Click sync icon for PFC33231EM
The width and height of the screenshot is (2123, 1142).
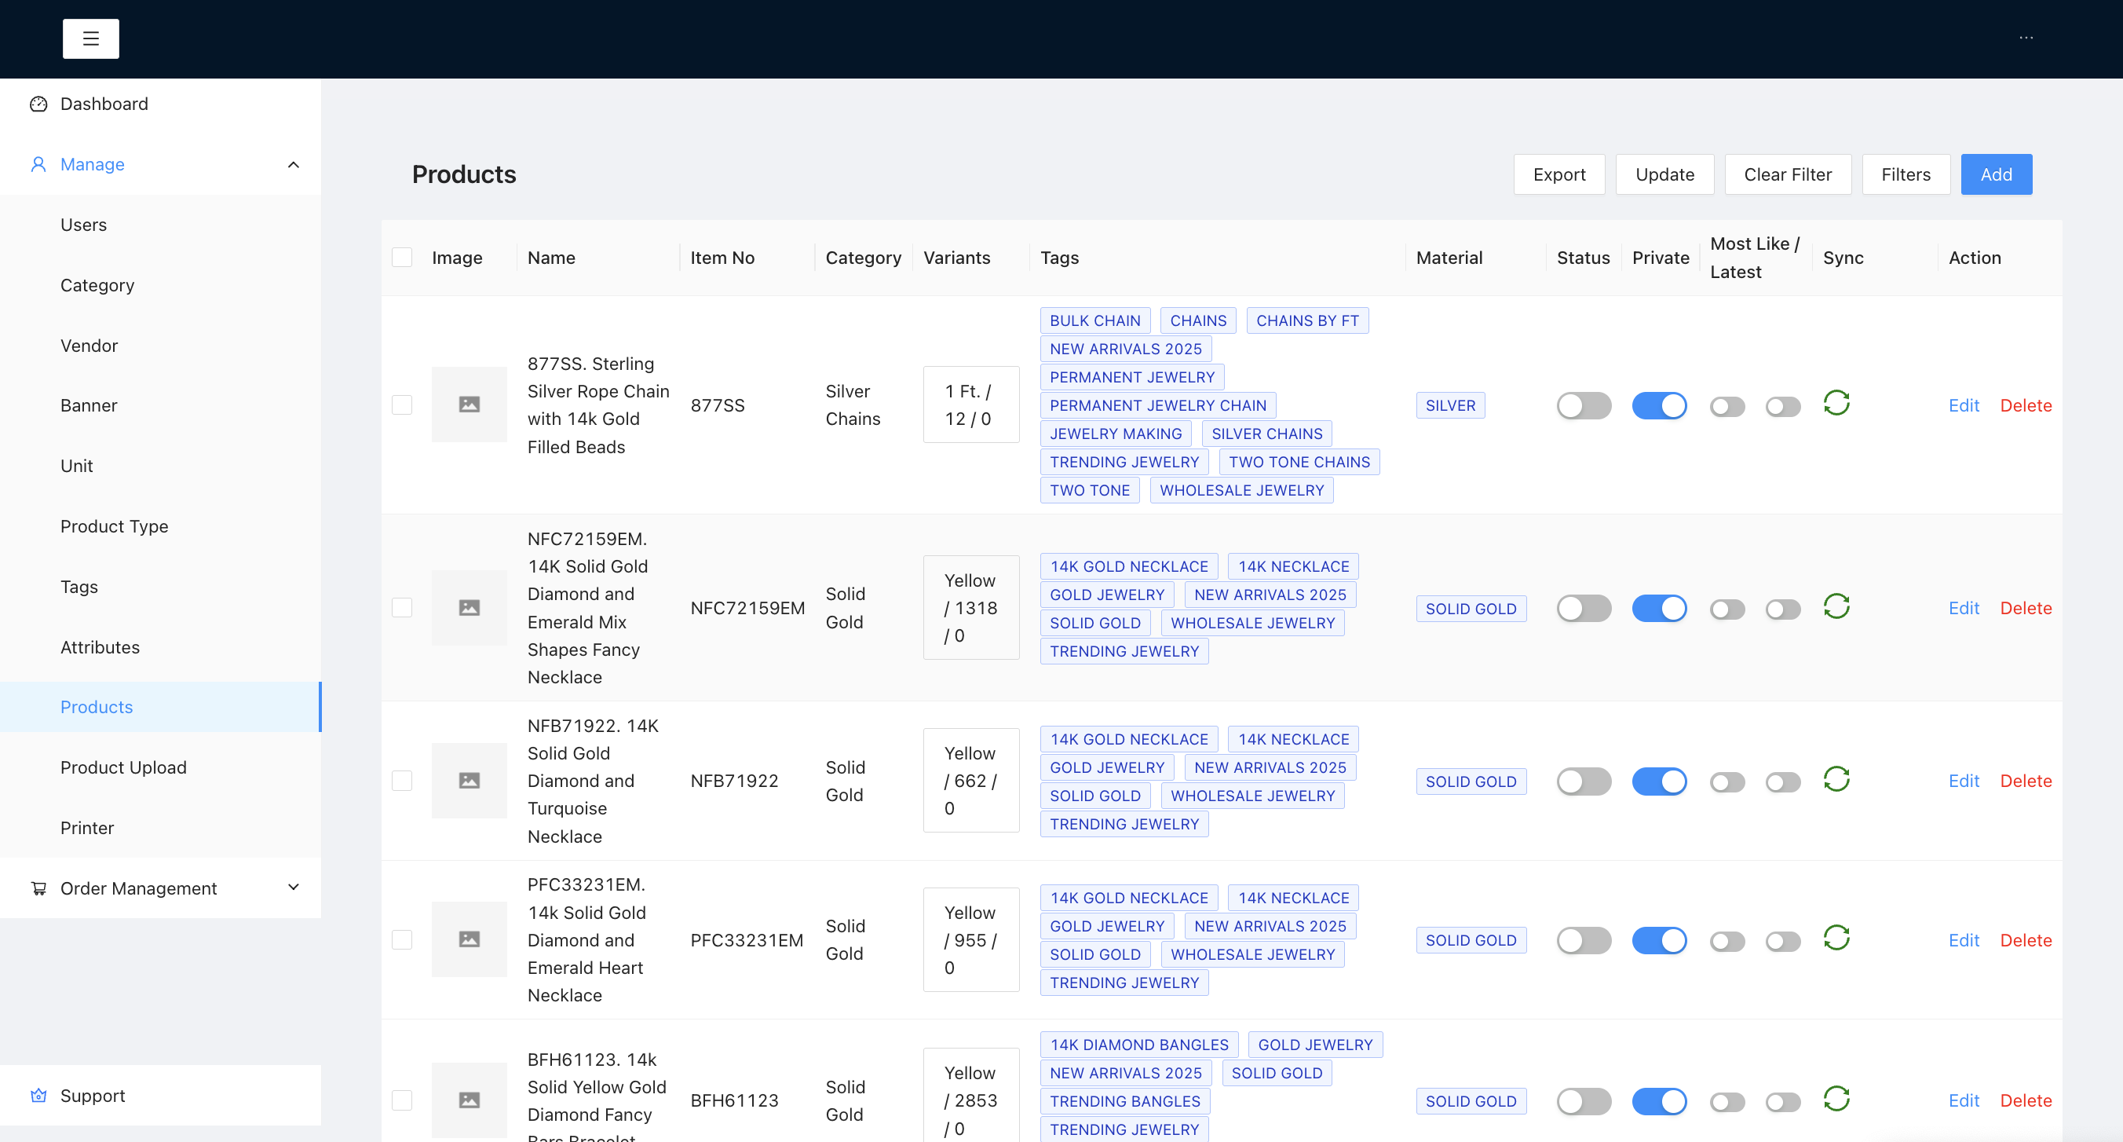pyautogui.click(x=1836, y=939)
